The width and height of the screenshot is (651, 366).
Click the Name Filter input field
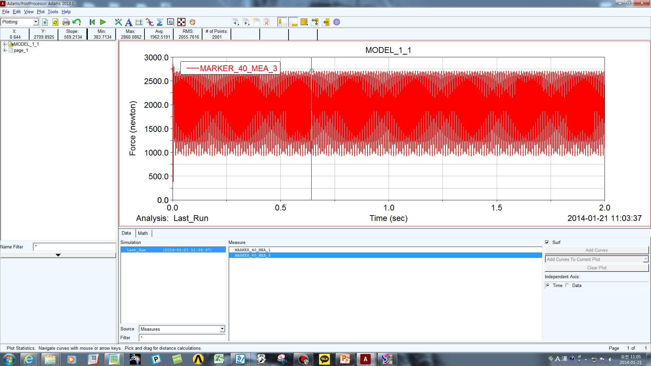[x=74, y=247]
